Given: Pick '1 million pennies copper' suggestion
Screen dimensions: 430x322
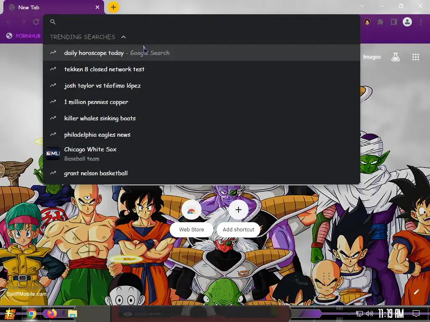Looking at the screenshot, I should [x=201, y=102].
